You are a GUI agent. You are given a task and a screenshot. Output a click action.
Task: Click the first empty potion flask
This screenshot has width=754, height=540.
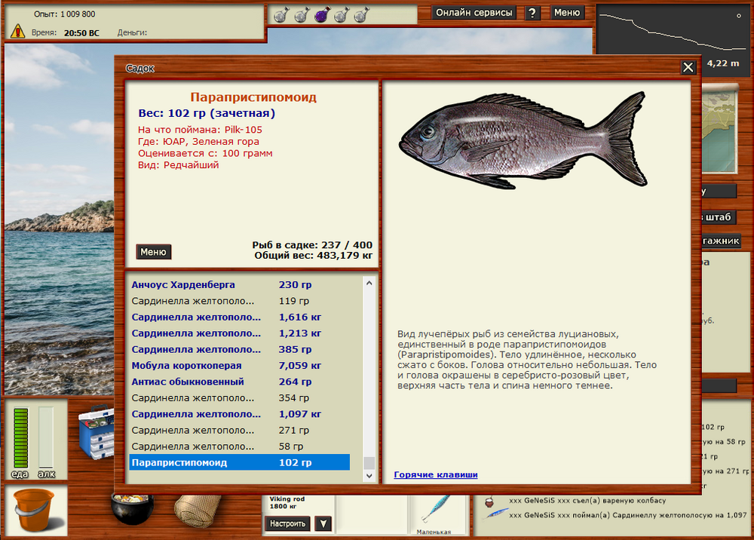(280, 14)
